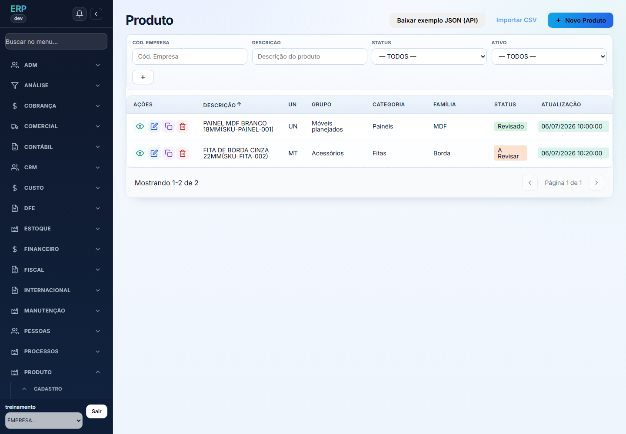Open the CONTÁBIL menu item
Viewport: 626px width, 434px height.
[56, 147]
